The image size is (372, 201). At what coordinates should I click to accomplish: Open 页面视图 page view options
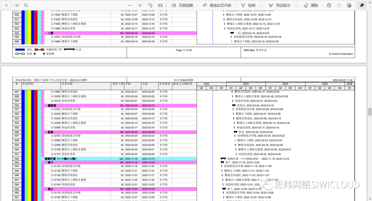click(182, 5)
